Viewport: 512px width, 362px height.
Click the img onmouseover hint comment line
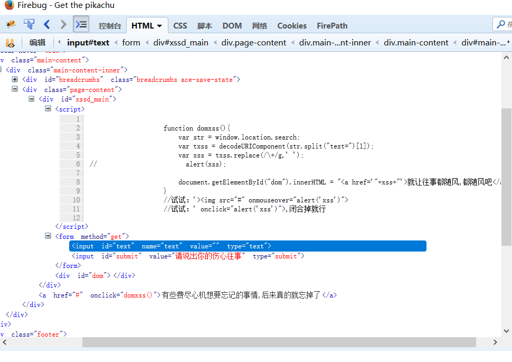coord(256,200)
